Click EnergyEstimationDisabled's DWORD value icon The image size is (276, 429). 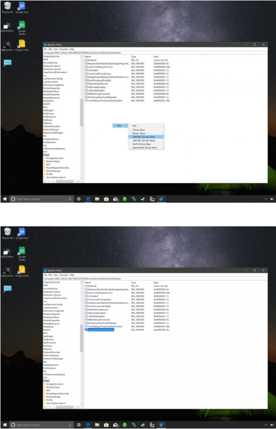pos(86,330)
